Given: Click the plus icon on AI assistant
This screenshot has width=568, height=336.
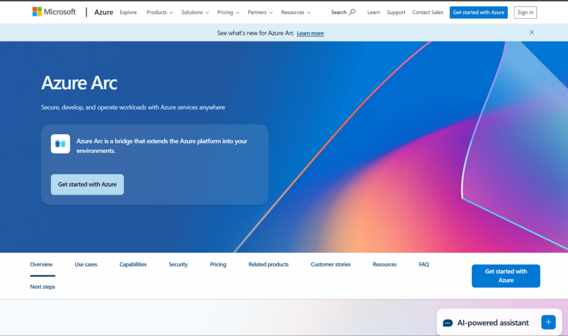Looking at the screenshot, I should click(x=548, y=322).
